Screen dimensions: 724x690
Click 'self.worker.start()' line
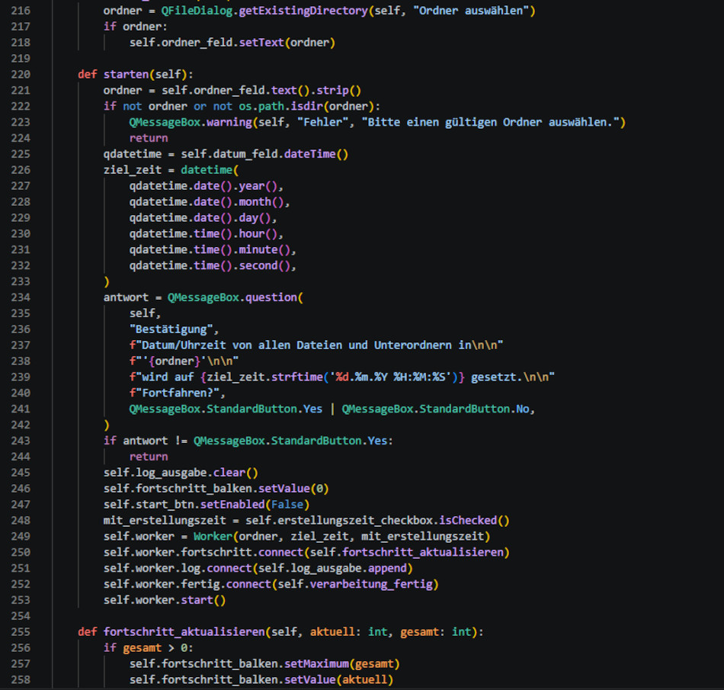[x=165, y=600]
